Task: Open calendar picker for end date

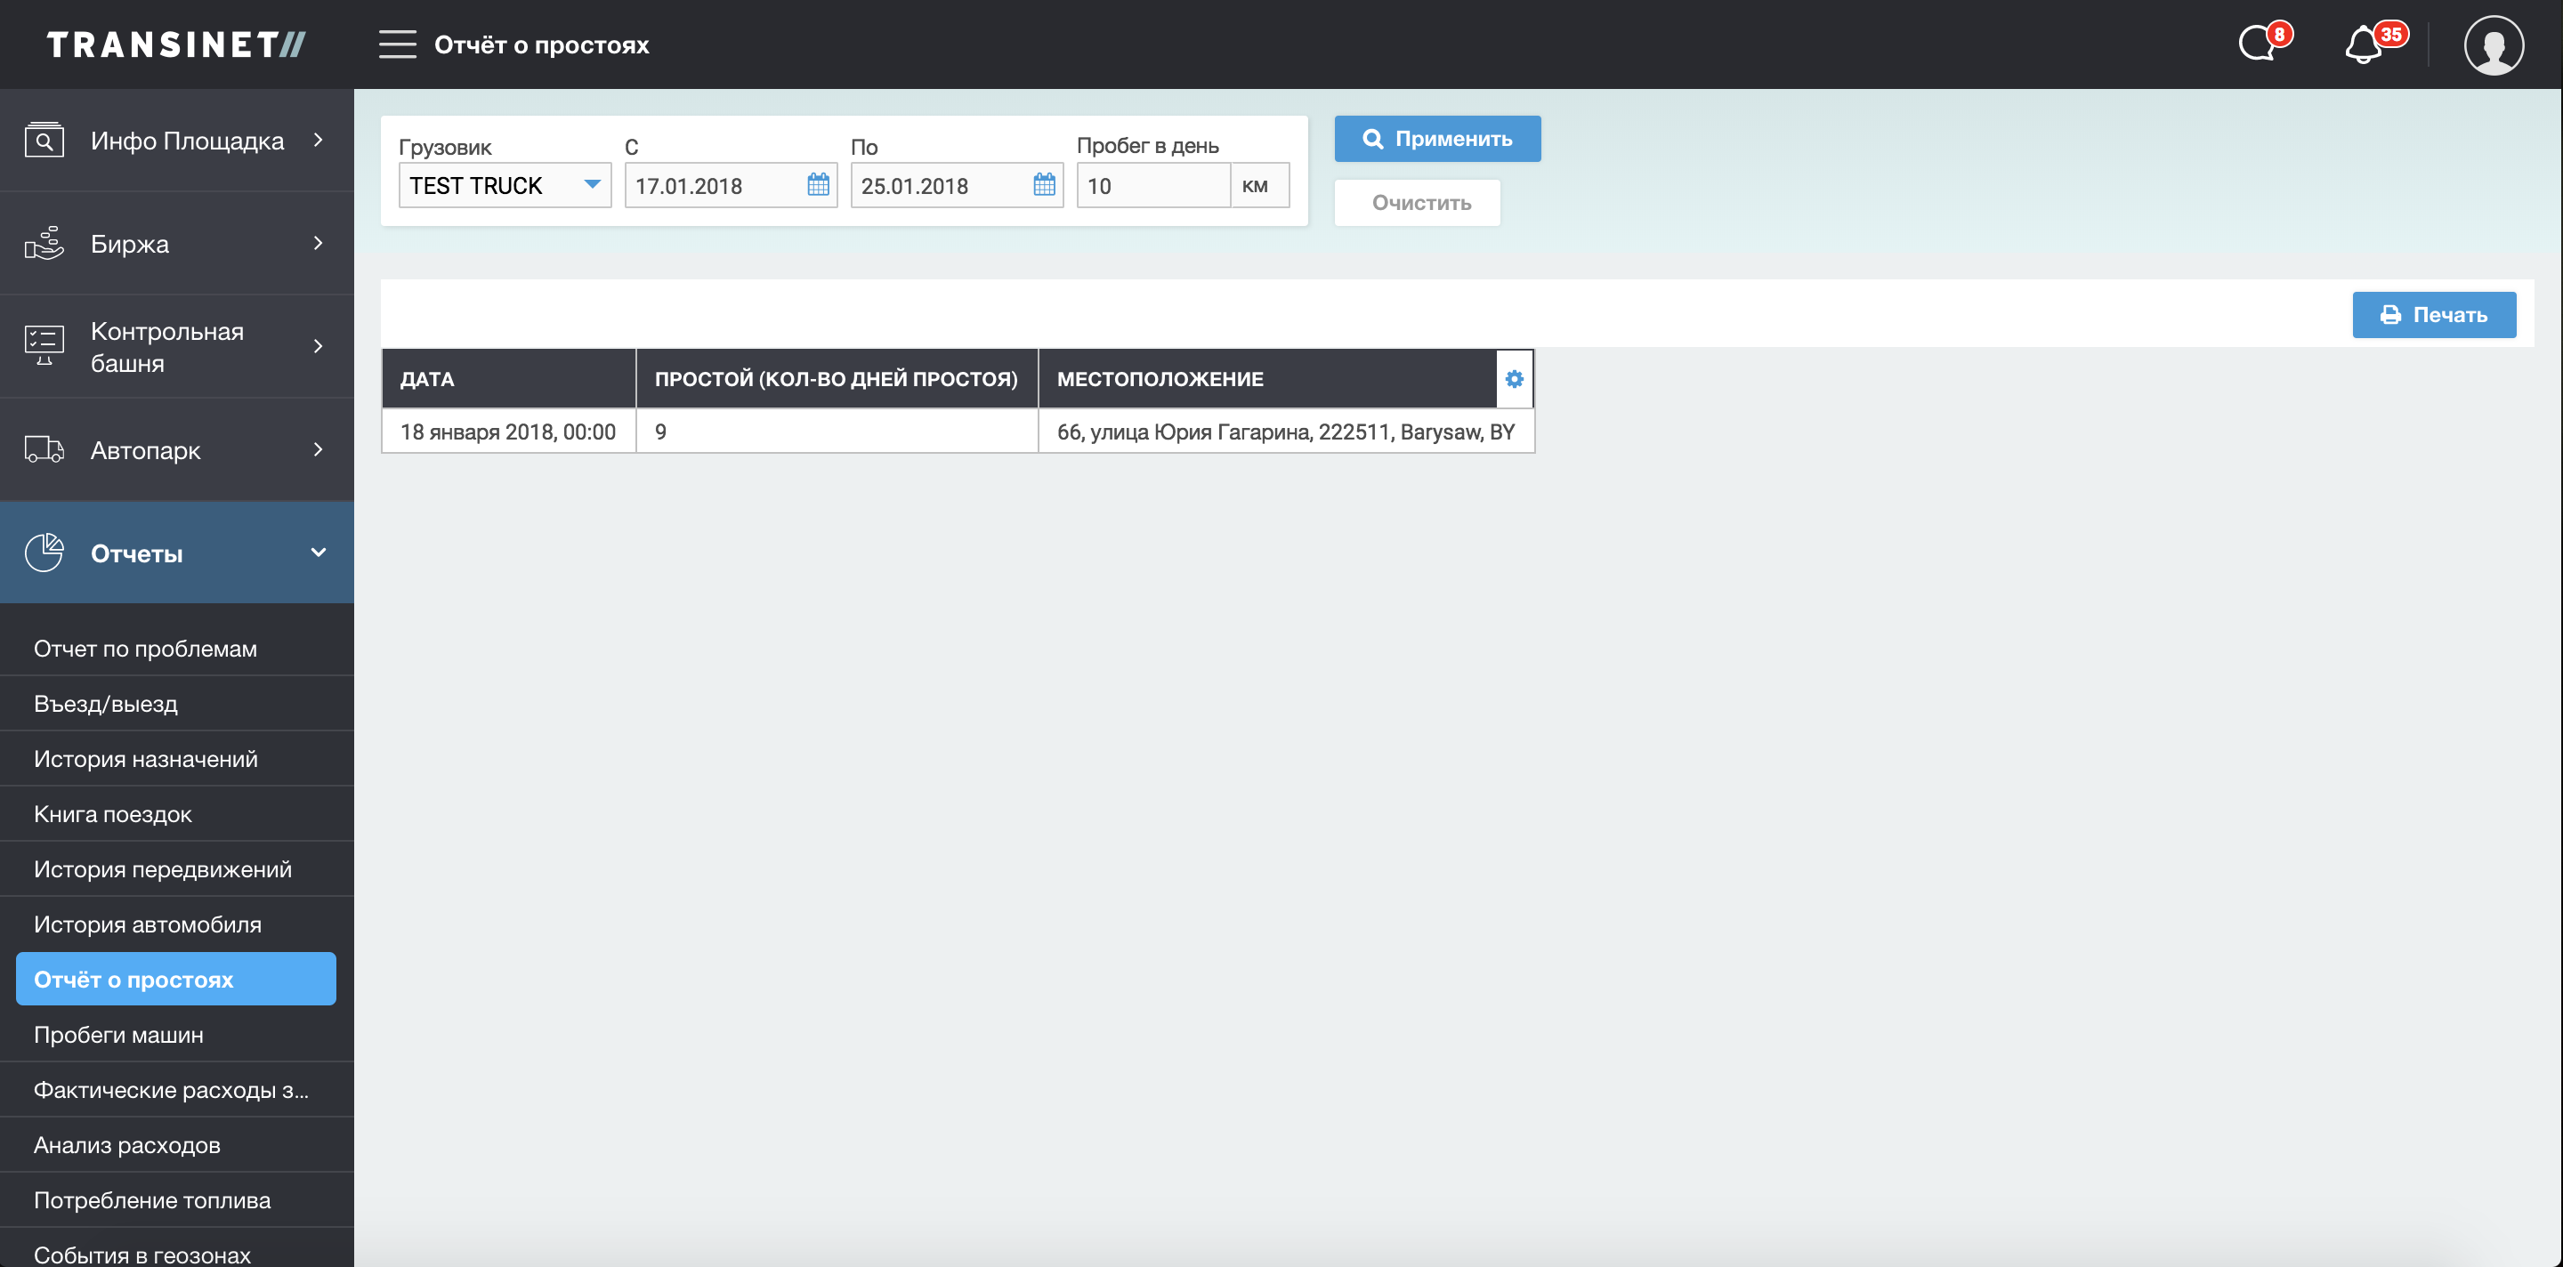Action: pos(1044,185)
